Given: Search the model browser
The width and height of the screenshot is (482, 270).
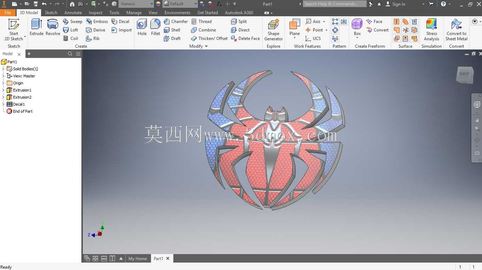Looking at the screenshot, I should tap(70, 54).
